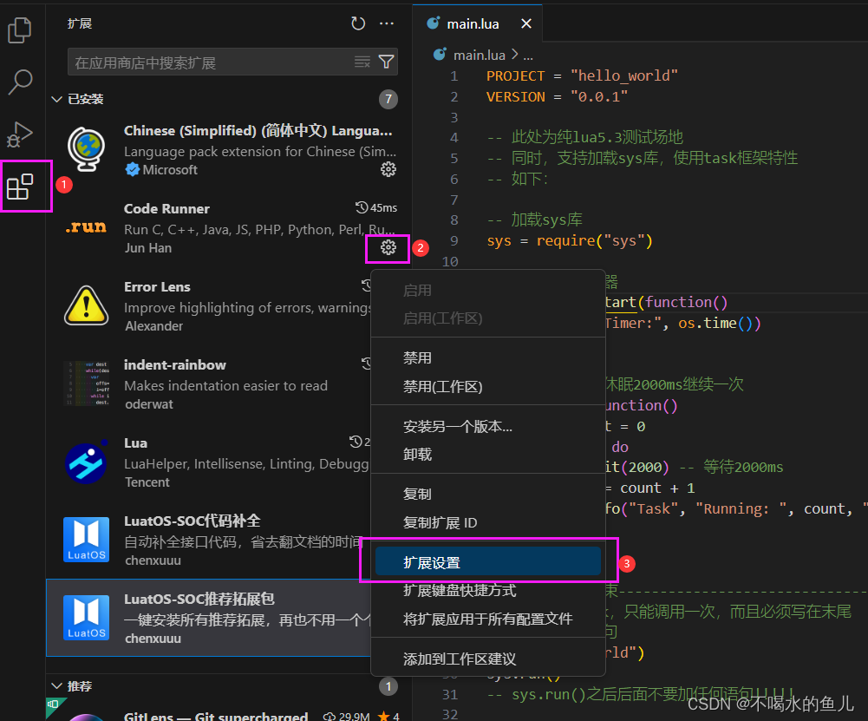The height and width of the screenshot is (721, 868).
Task: Open the Code Runner extension title
Action: coord(166,209)
